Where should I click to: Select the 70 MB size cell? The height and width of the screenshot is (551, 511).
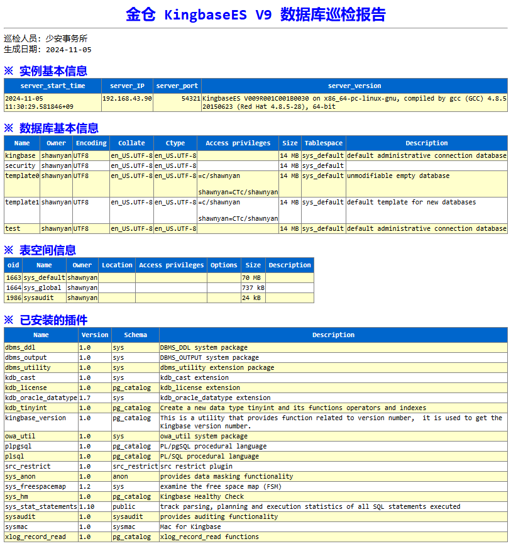253,277
